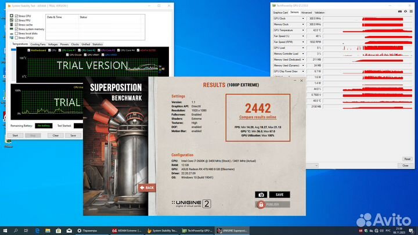
Task: Click the 1032 RPM fan speed value
Action: tap(315, 42)
